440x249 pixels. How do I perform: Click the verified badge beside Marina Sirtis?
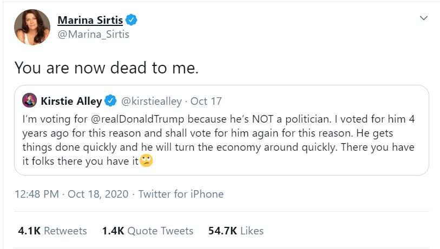pyautogui.click(x=131, y=21)
